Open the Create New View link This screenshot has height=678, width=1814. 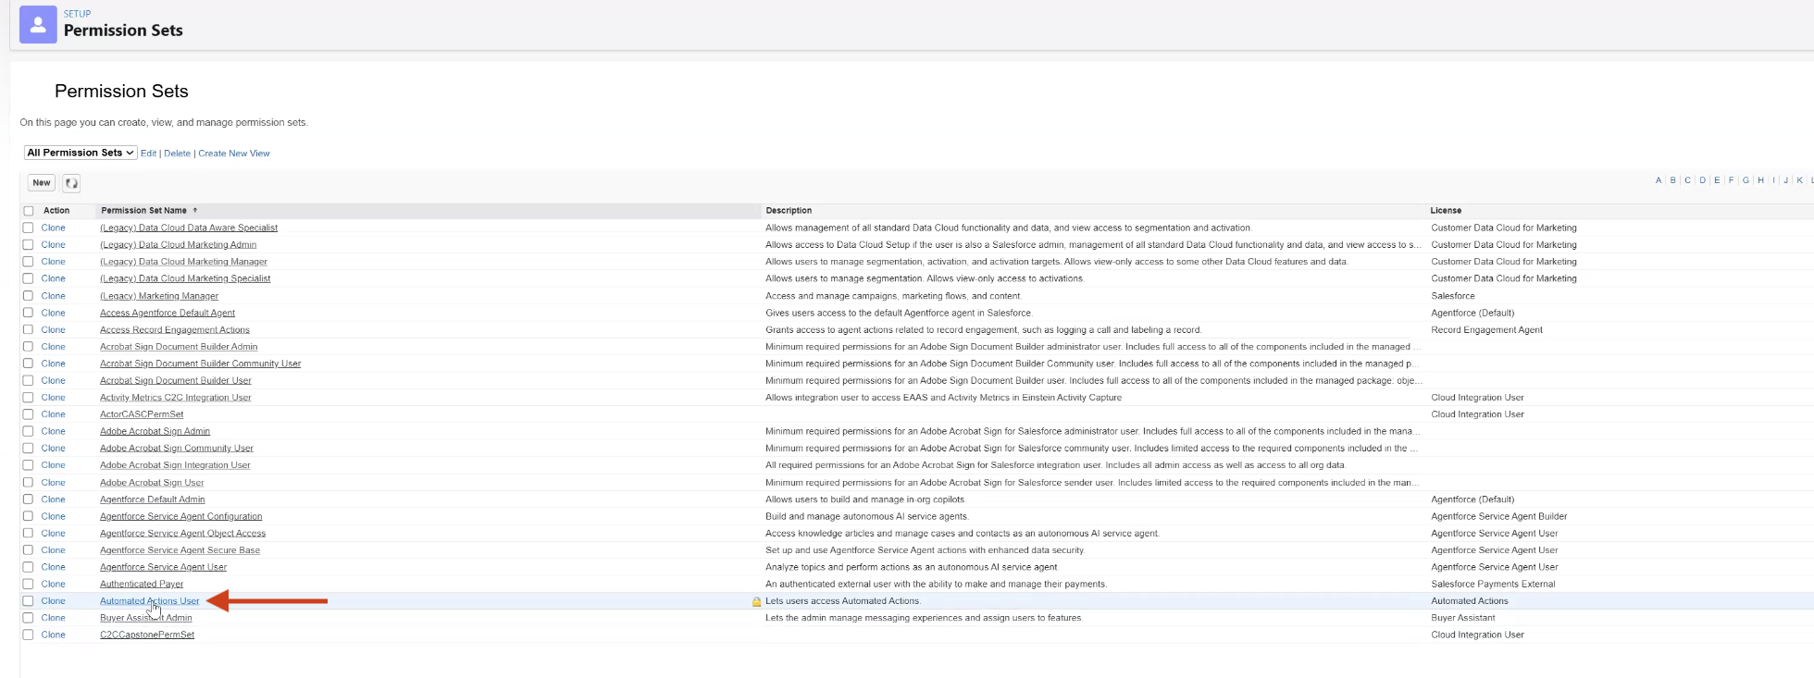point(234,154)
